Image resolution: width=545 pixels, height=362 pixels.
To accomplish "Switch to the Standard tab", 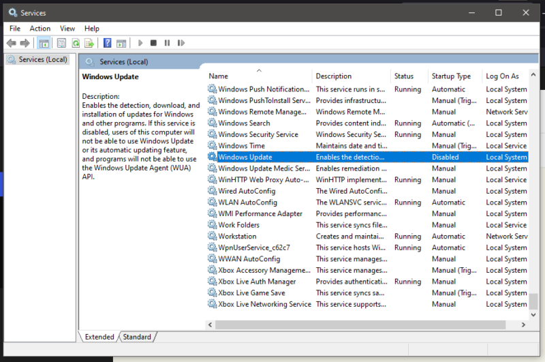I will [x=137, y=337].
